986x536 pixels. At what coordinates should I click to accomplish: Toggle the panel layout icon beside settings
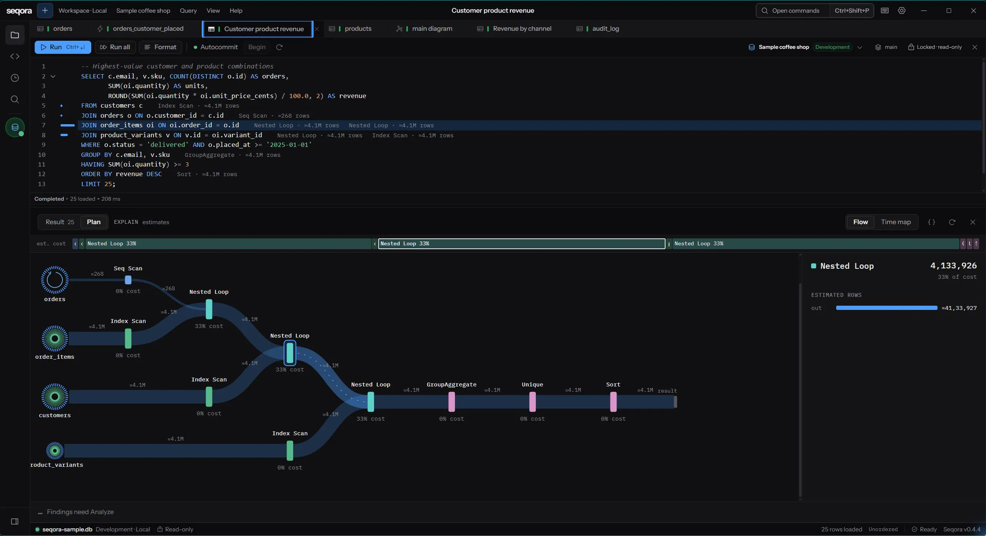(x=885, y=10)
